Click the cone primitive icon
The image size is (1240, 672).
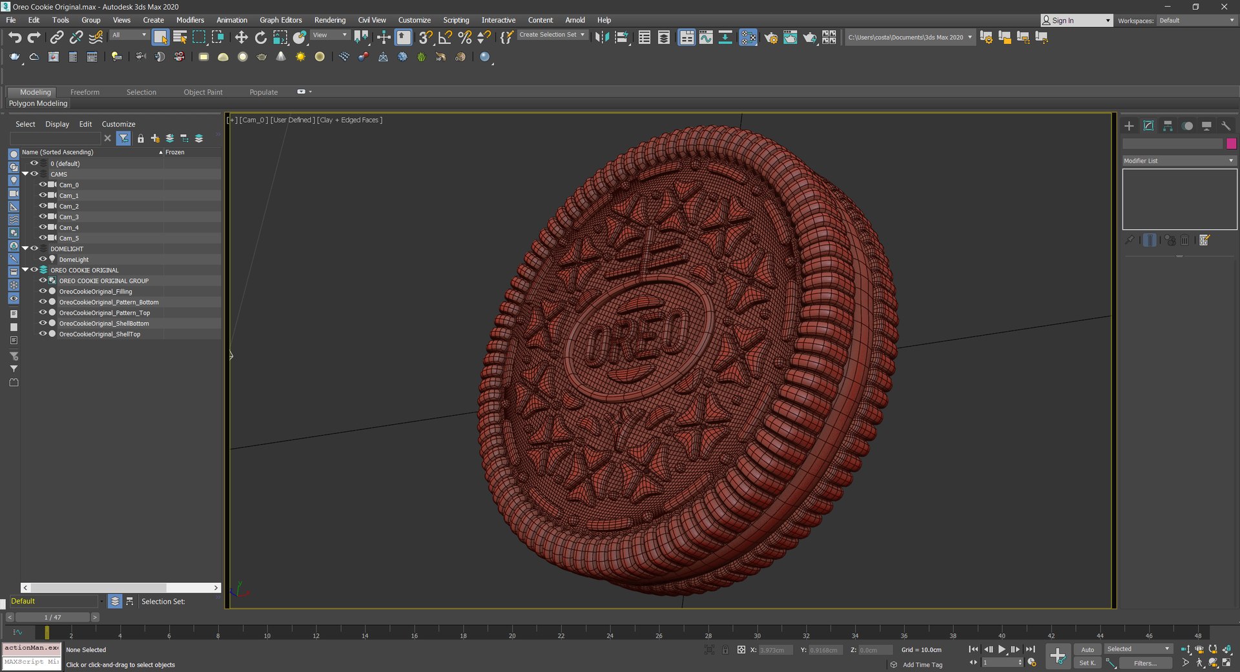pos(281,57)
